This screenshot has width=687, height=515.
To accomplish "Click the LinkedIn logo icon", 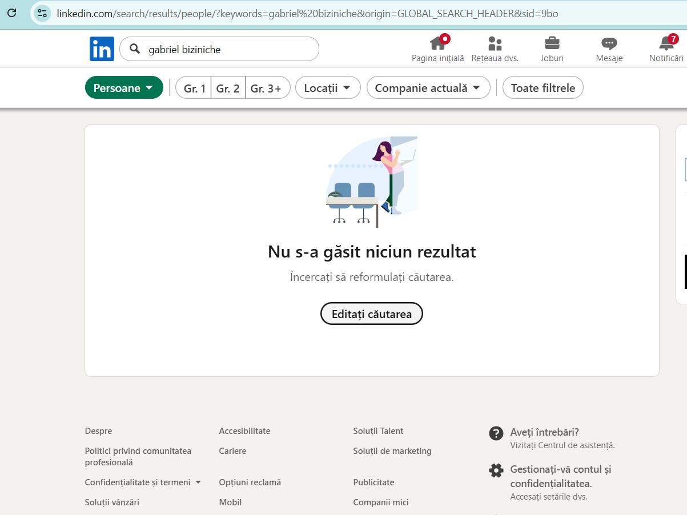I will tap(102, 49).
